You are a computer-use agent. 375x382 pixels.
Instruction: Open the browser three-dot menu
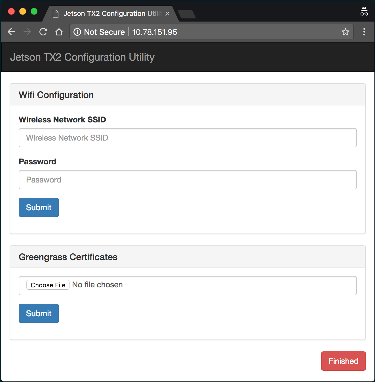(364, 32)
